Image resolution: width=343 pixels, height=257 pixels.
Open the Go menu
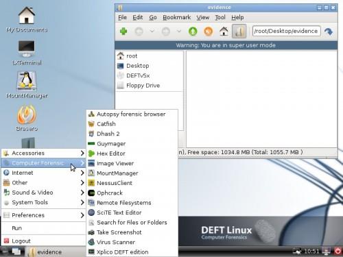pos(153,17)
